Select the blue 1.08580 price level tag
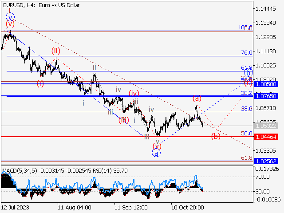 266,84
